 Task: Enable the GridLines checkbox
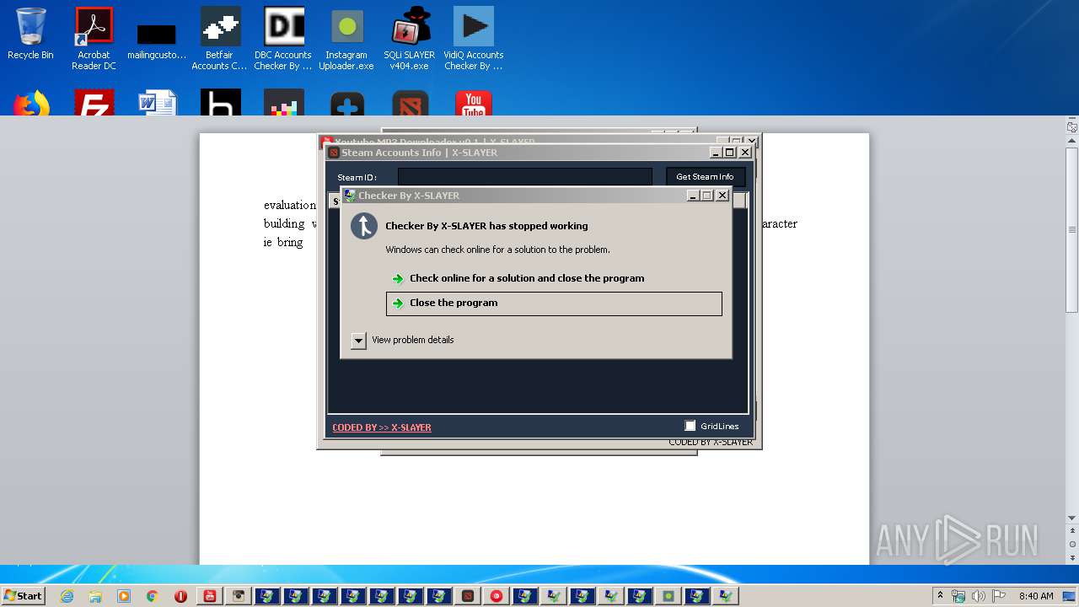[690, 426]
